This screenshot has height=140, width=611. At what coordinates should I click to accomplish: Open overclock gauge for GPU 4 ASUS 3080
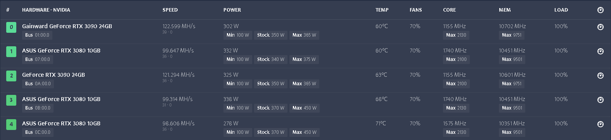[x=601, y=124]
